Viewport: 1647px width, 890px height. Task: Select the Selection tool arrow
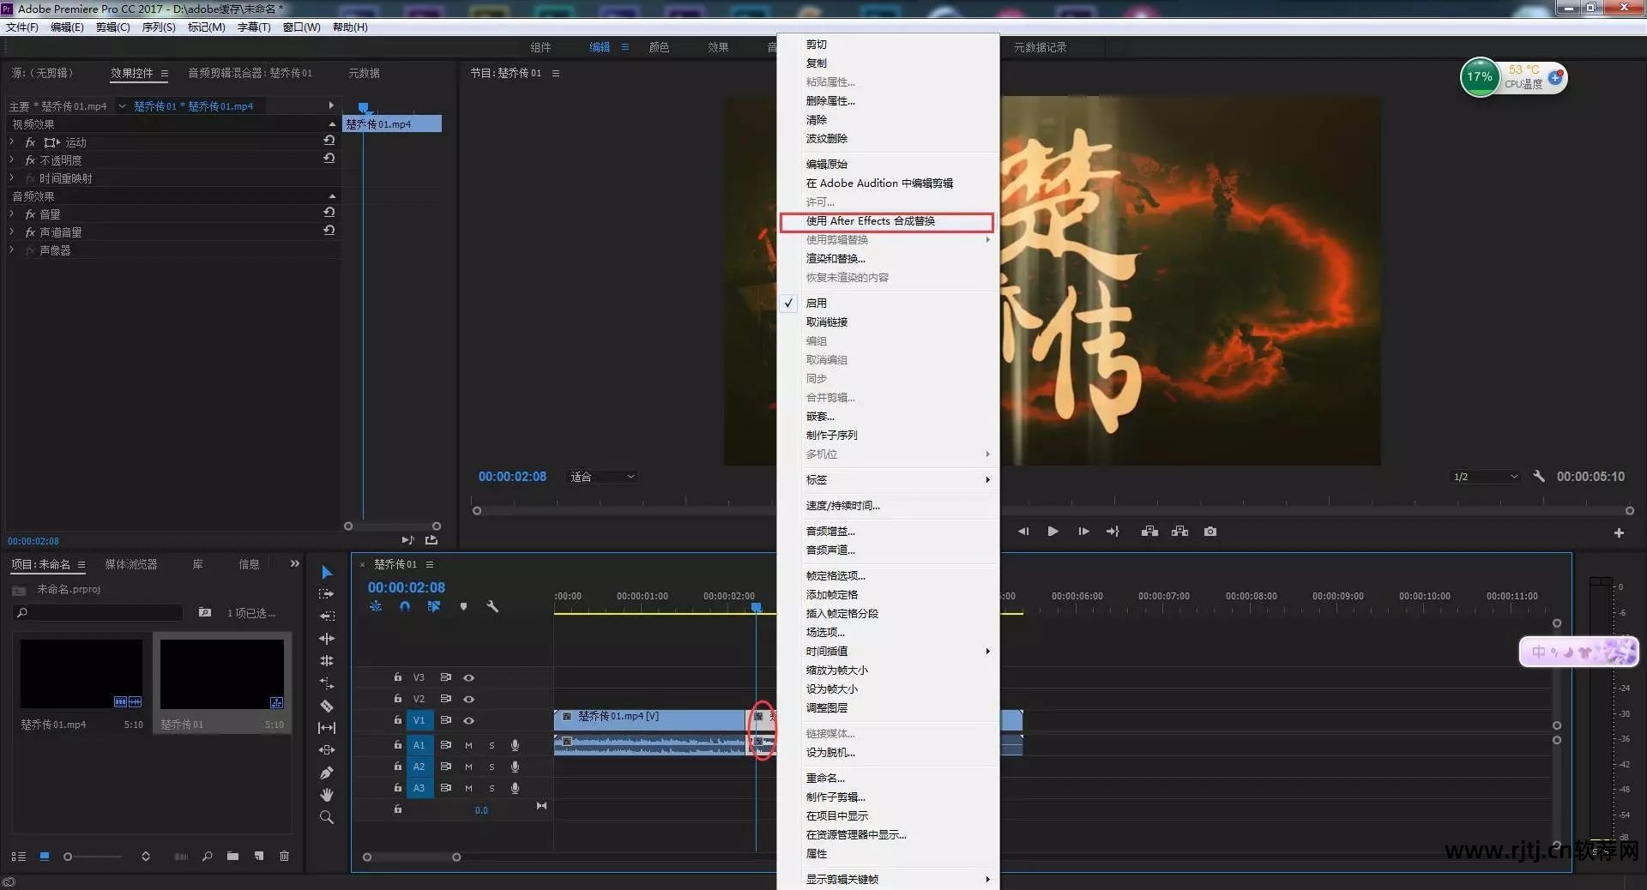coord(327,572)
